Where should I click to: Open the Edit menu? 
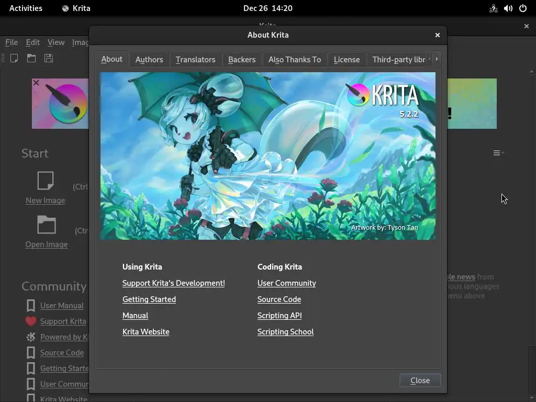[x=33, y=42]
